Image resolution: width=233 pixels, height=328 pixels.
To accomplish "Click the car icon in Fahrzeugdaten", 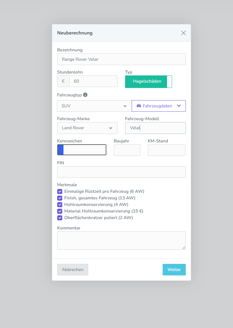I will click(x=139, y=106).
